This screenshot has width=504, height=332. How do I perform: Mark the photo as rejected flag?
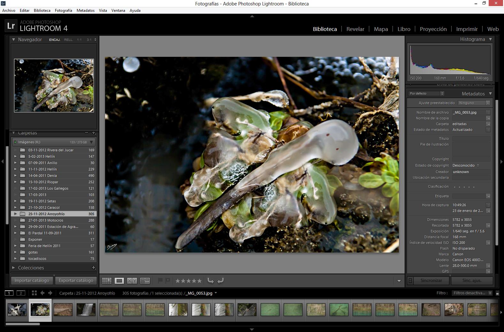[168, 280]
